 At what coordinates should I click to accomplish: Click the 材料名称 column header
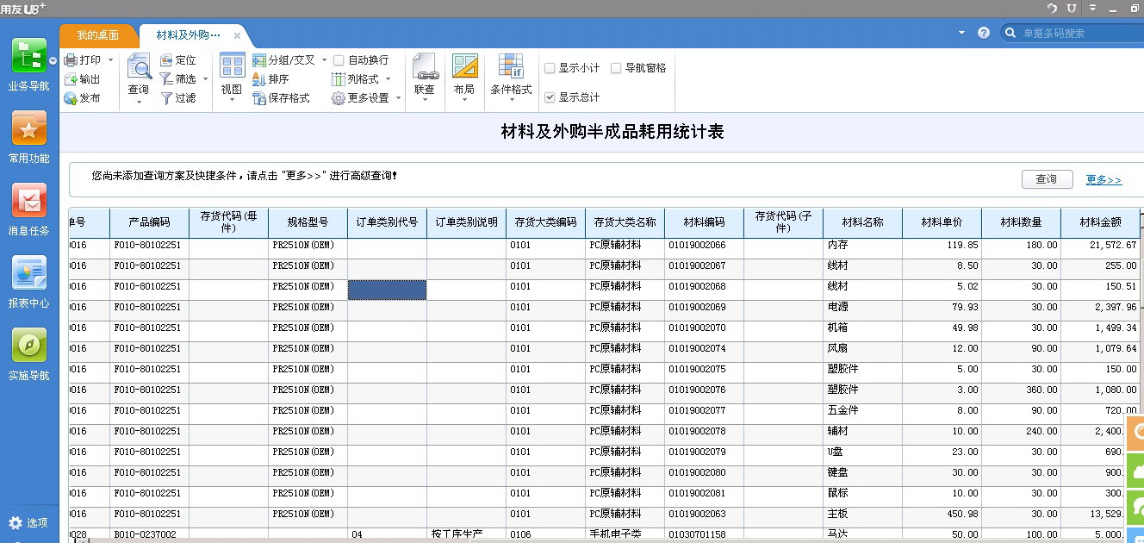click(862, 222)
